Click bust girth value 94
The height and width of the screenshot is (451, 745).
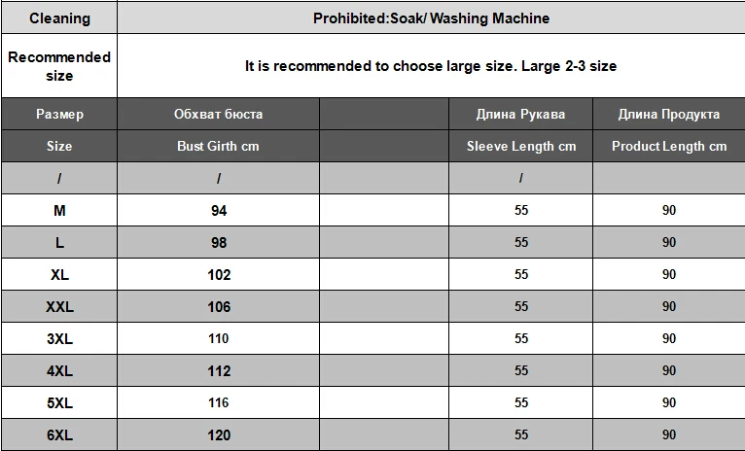pos(219,210)
